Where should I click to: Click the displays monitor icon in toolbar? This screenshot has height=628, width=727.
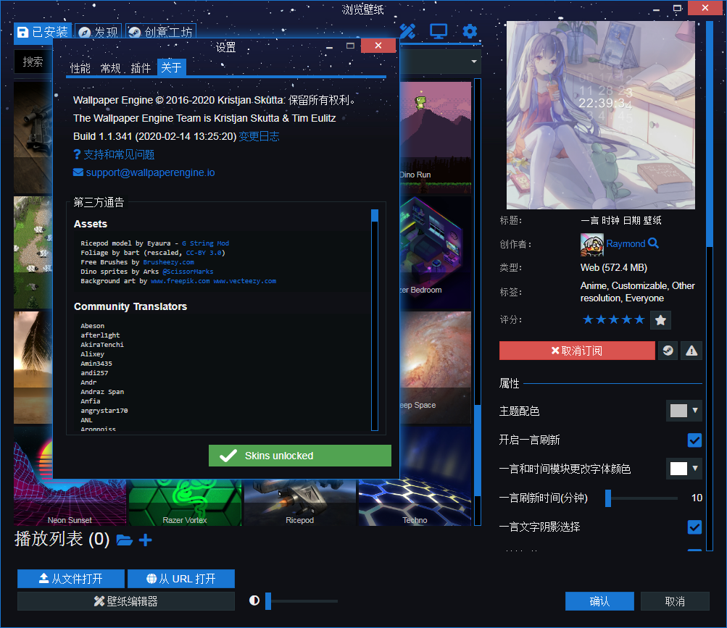click(x=438, y=31)
